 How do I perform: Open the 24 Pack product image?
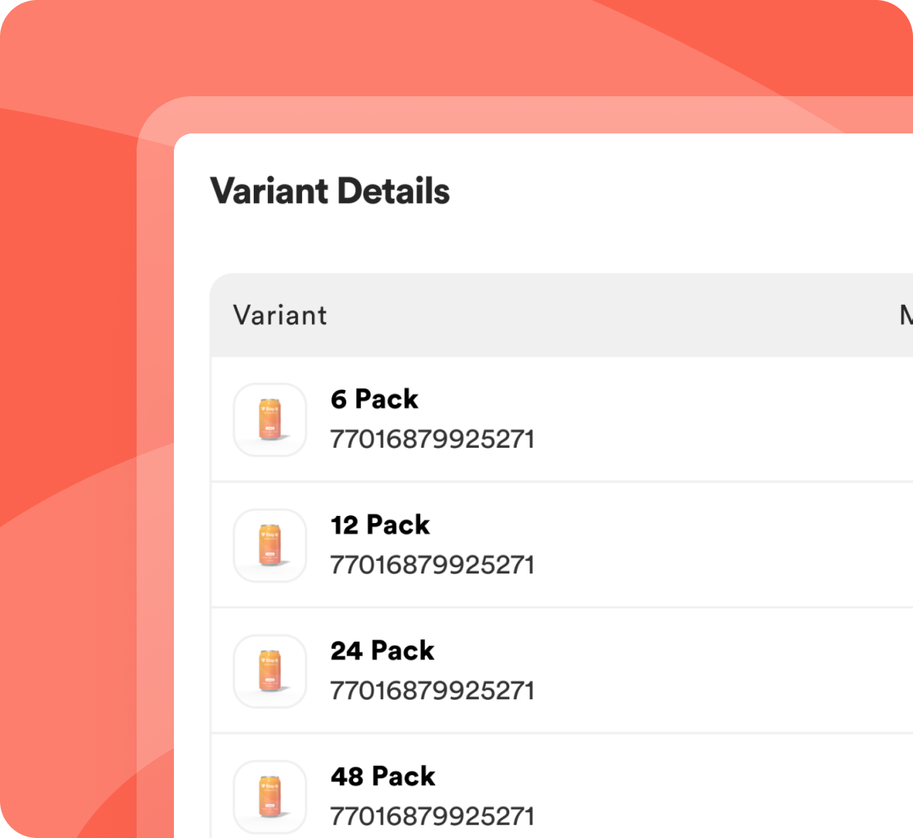click(x=270, y=671)
